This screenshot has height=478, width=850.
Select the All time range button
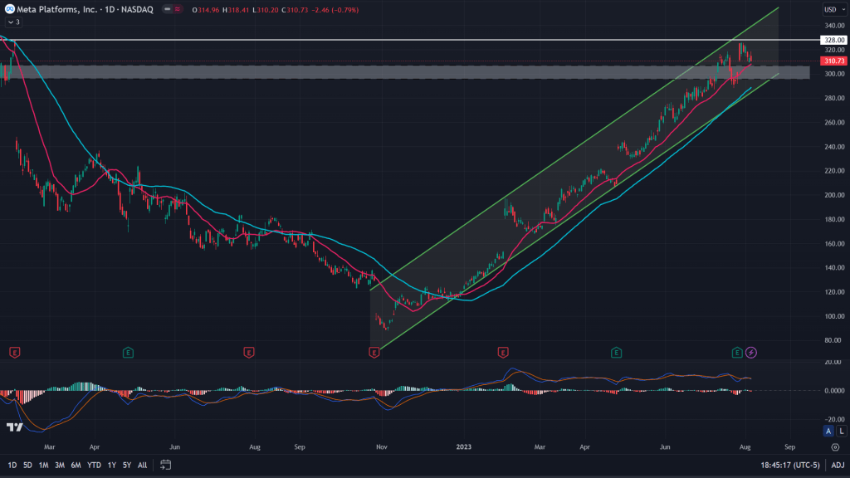click(x=143, y=465)
